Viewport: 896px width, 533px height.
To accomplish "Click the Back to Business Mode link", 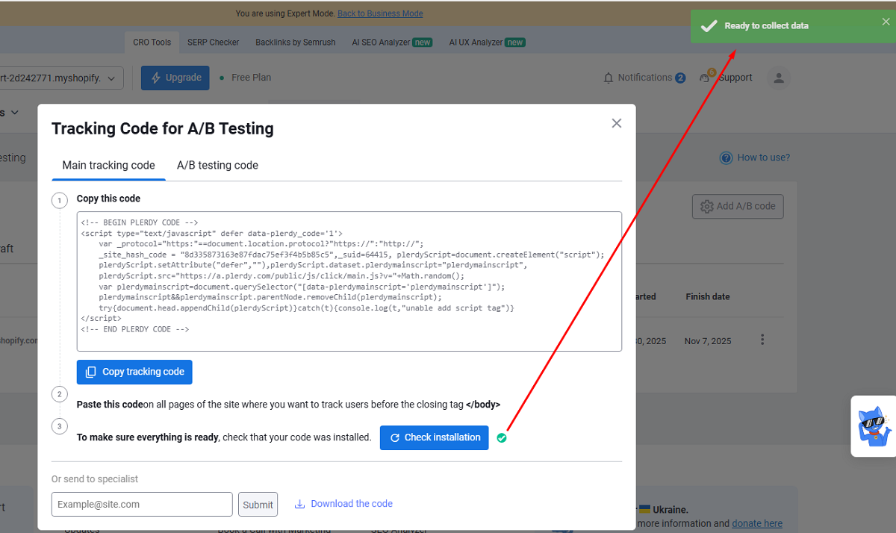I will click(380, 13).
